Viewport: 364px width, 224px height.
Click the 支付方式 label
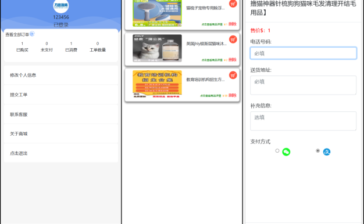260,142
